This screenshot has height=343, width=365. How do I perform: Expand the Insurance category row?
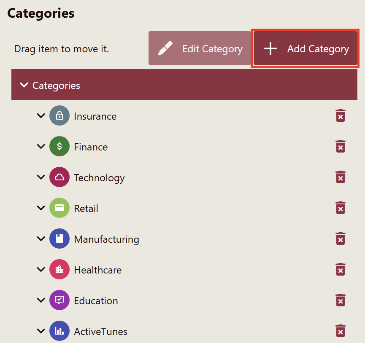click(x=41, y=115)
